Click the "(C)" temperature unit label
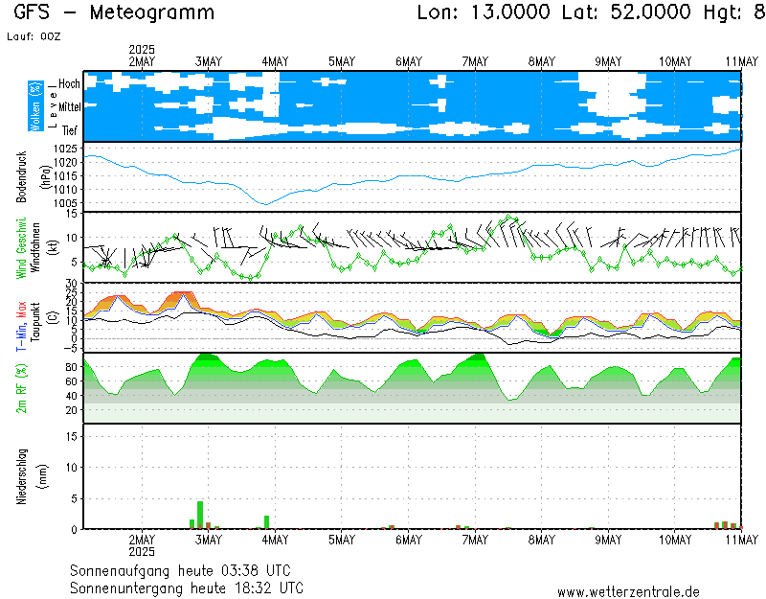The width and height of the screenshot is (766, 599). (54, 318)
